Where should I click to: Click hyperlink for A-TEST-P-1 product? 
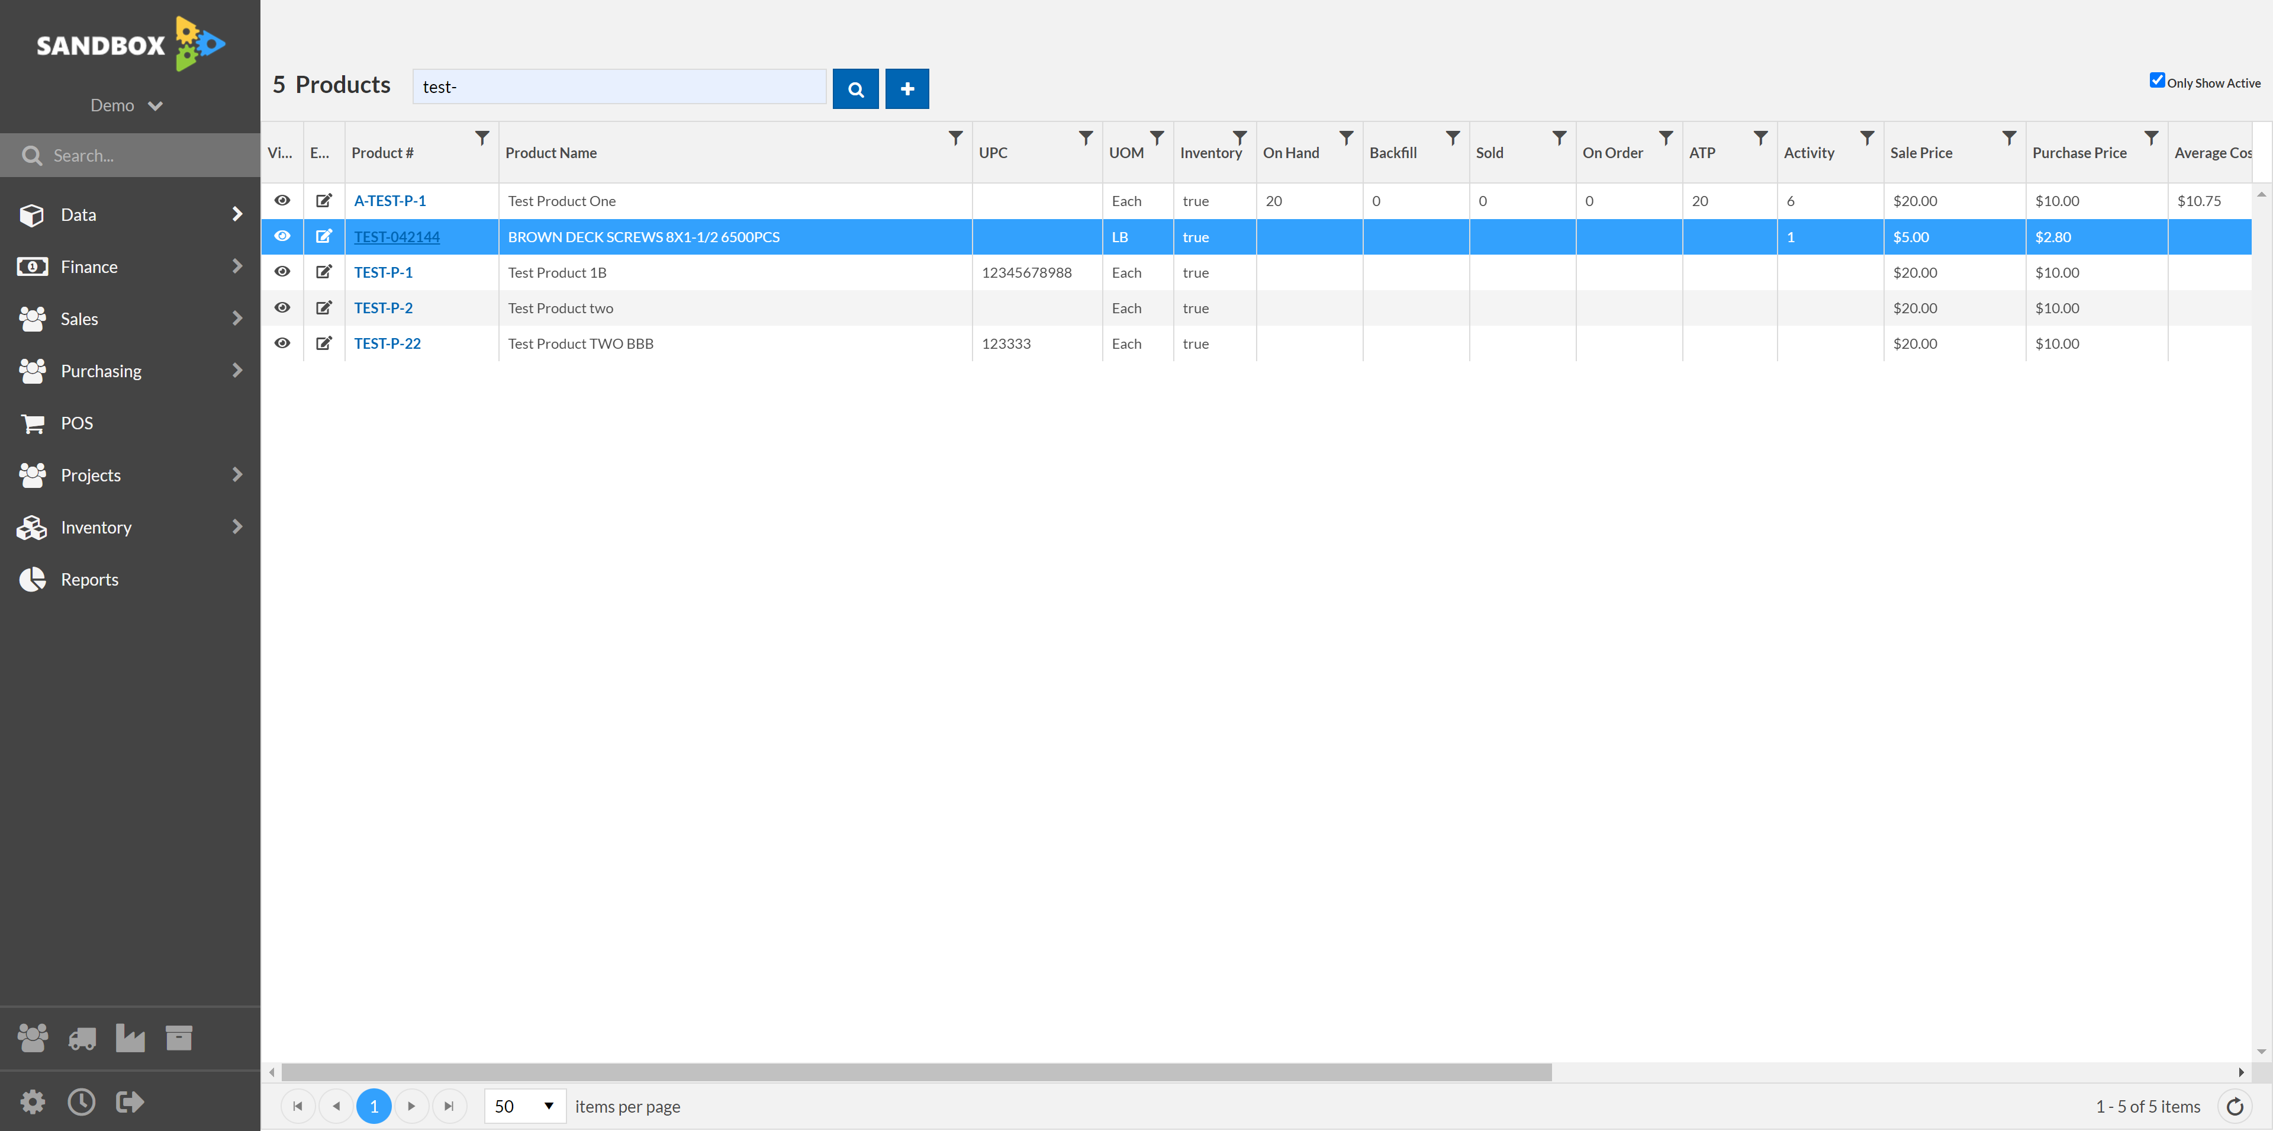390,200
